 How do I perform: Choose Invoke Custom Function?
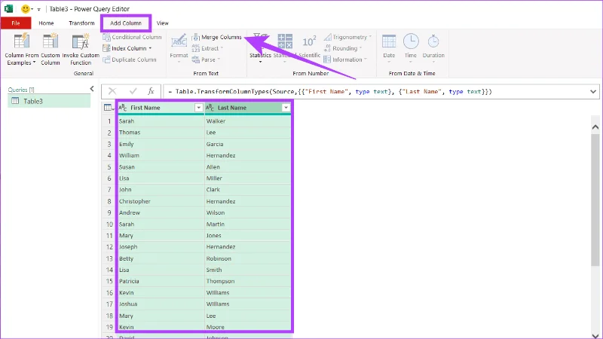[81, 49]
